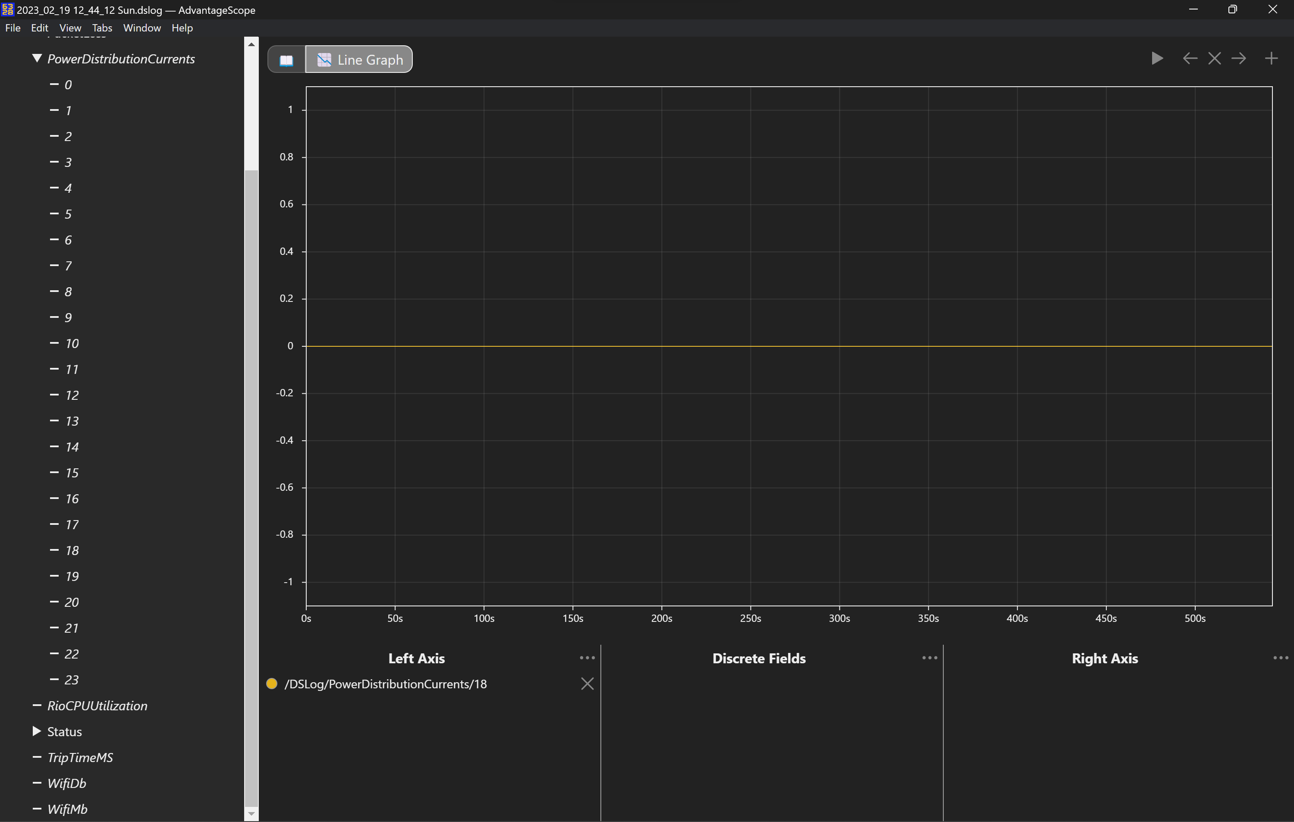The height and width of the screenshot is (822, 1294).
Task: Select the Line Graph tab
Action: [x=358, y=59]
